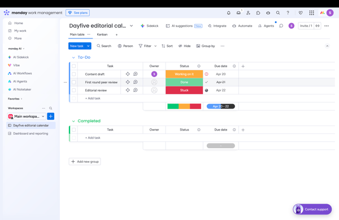Click the New task button
The width and height of the screenshot is (339, 220).
[x=77, y=46]
